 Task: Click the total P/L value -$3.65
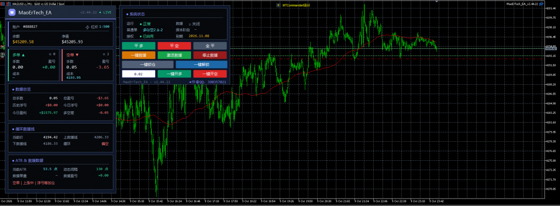102,98
